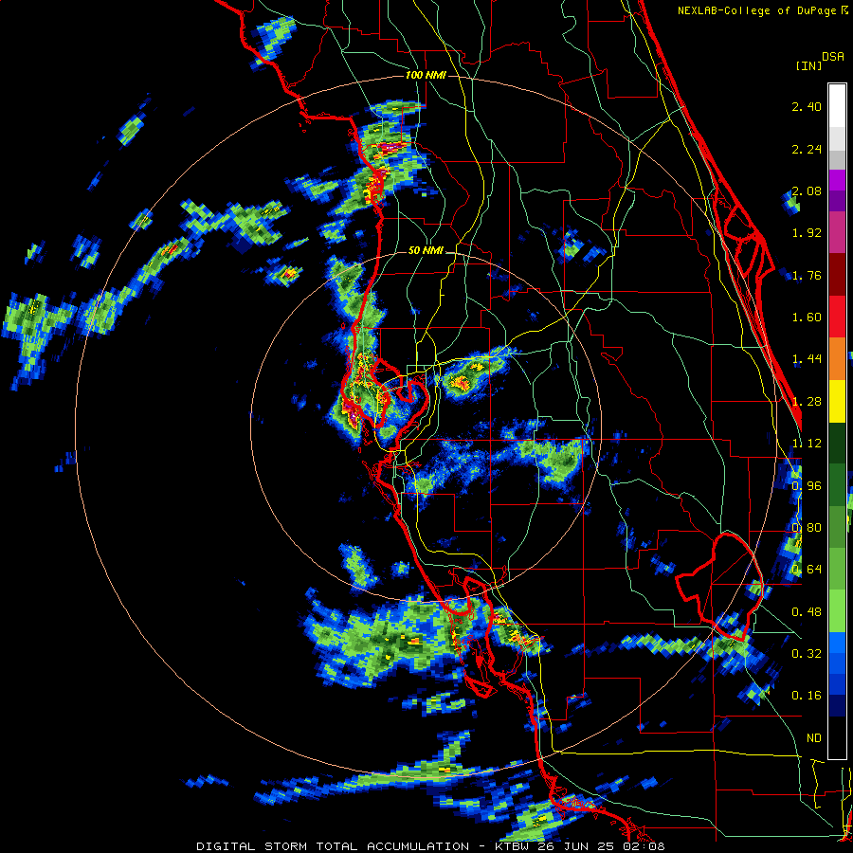This screenshot has width=853, height=853.
Task: Pick the dark maroon color bar segment
Action: (x=837, y=275)
